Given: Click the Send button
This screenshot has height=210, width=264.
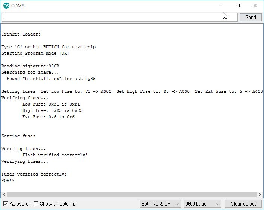Looking at the screenshot, I should point(251,17).
